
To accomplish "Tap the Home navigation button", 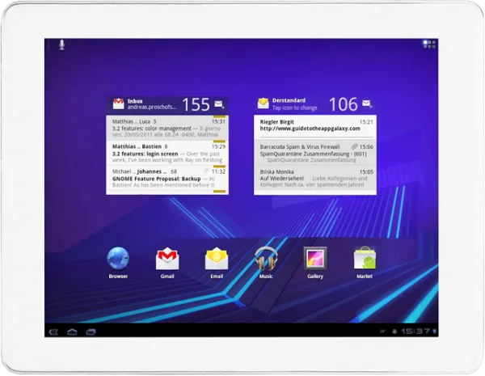I will (x=72, y=332).
